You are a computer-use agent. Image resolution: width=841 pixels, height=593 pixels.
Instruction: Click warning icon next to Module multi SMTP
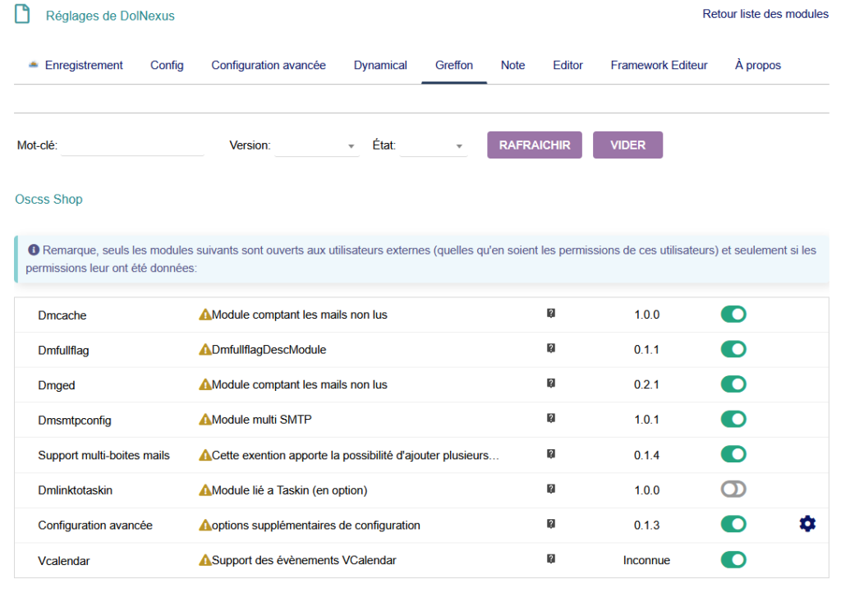point(205,420)
